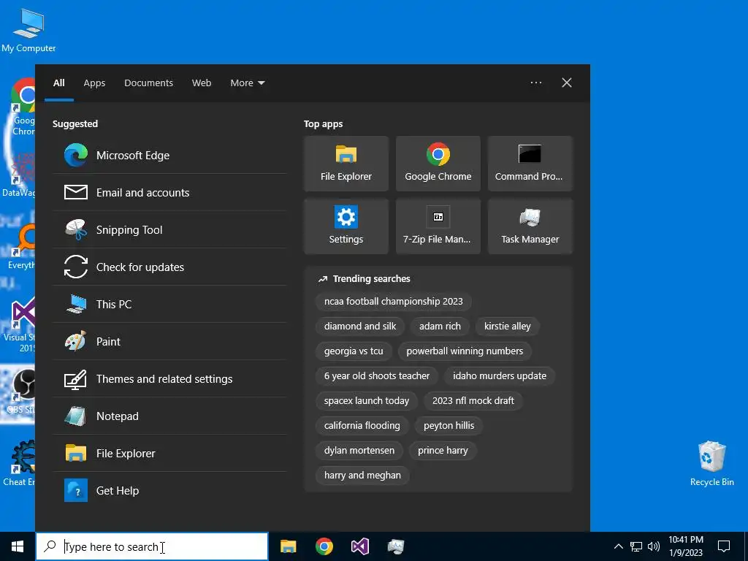Search trending diamond and silk

click(360, 327)
